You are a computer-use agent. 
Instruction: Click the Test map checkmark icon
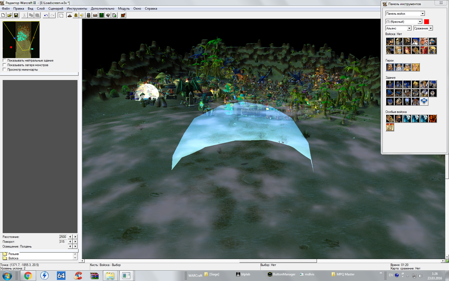click(123, 15)
